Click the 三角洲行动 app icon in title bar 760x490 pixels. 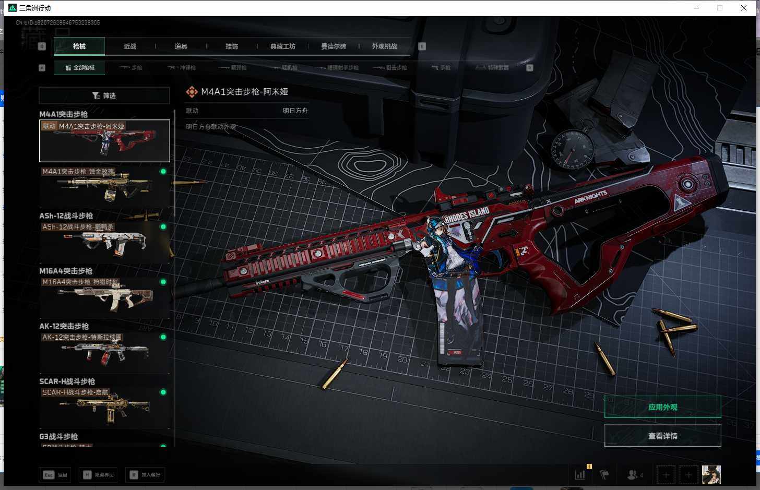[x=13, y=8]
